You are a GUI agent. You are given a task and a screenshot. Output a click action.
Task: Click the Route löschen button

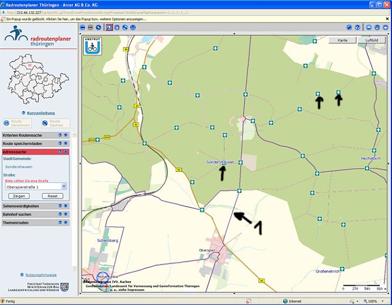(55, 123)
